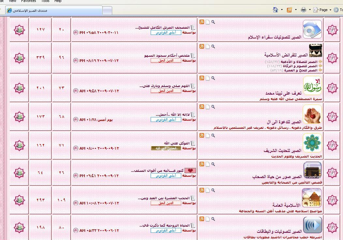Screen dimensions: 343x240
Task: Click the browser toolbar RSS feeds icon
Action: 289,10
